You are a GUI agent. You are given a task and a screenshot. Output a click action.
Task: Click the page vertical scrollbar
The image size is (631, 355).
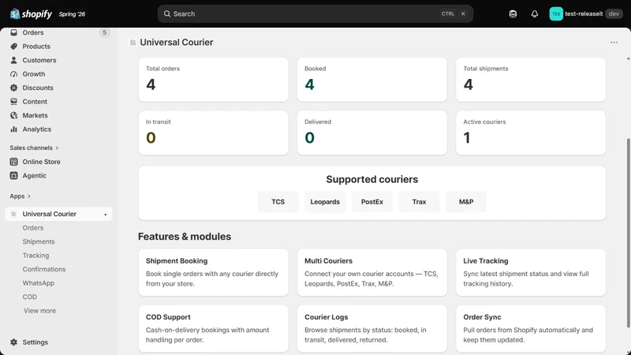click(x=628, y=234)
